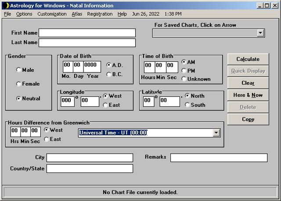Click the birth Min field
This screenshot has height=201, width=281.
[160, 67]
